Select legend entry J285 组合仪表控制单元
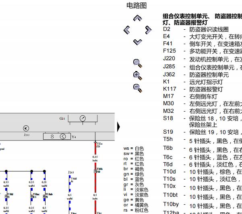Screen dimensions: 242x214 click(203, 67)
